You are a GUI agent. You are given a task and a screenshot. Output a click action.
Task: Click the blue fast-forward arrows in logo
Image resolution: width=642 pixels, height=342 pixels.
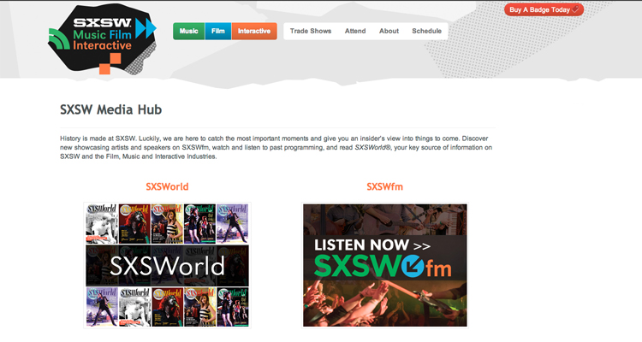tap(146, 28)
